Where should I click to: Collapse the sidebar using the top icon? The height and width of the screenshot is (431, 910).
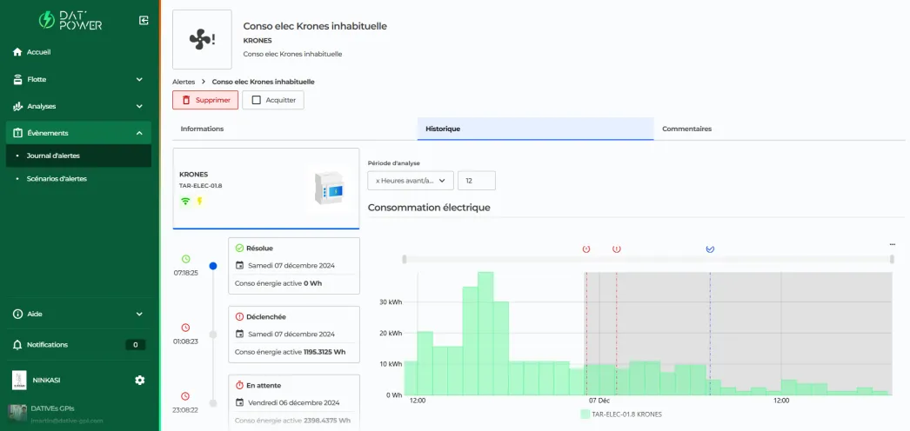point(144,20)
